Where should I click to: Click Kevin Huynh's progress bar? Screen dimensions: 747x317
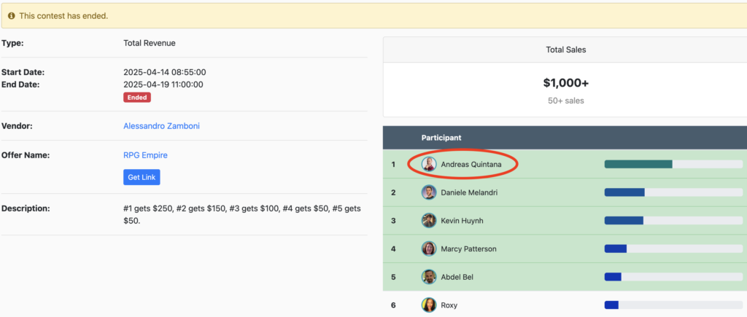(673, 221)
